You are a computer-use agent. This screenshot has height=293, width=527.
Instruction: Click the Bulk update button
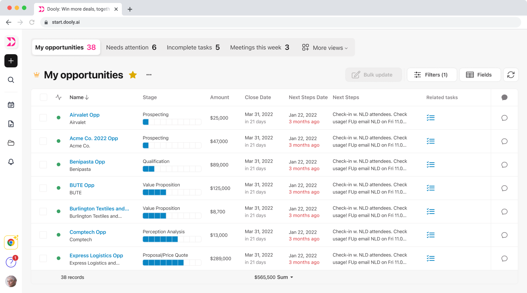(x=374, y=75)
